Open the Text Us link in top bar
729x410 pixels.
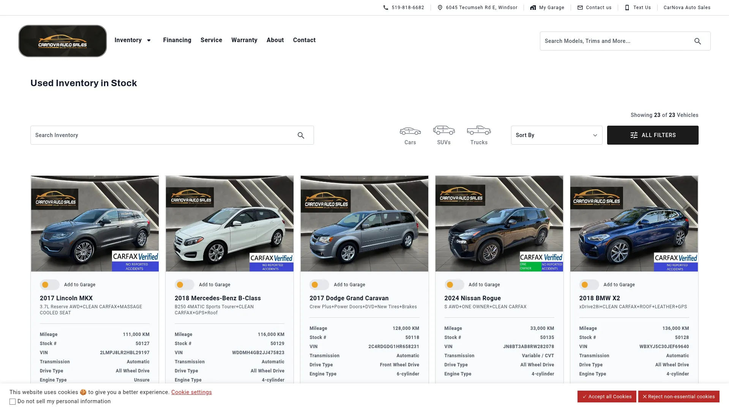(x=642, y=8)
